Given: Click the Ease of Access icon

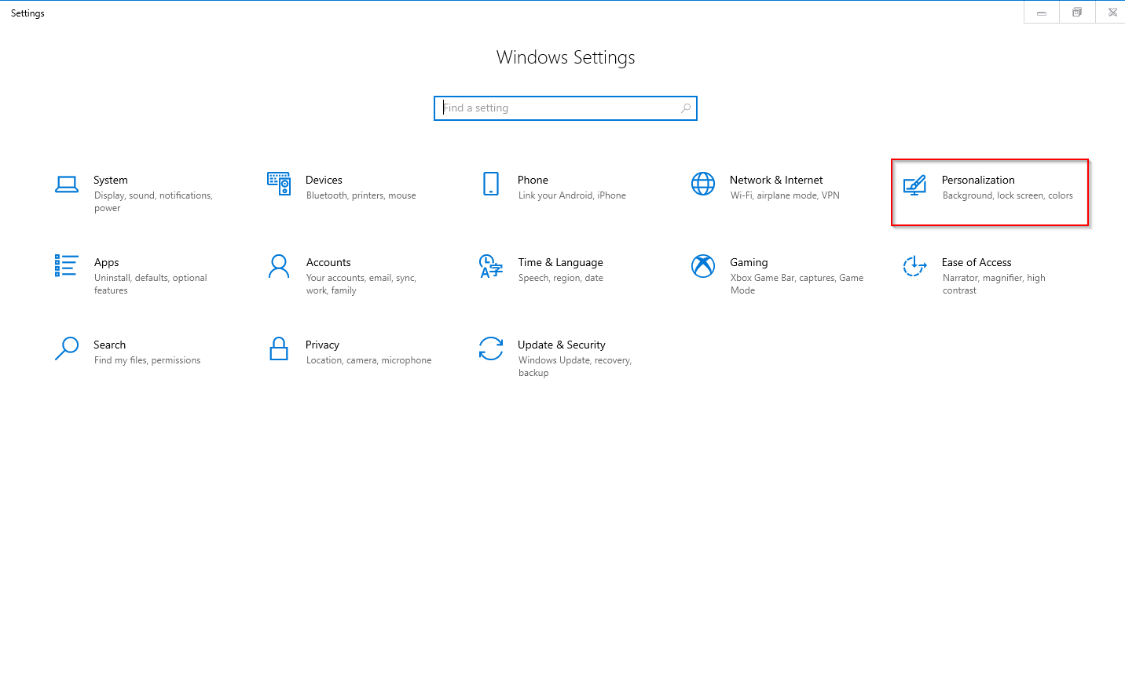Looking at the screenshot, I should tap(914, 266).
